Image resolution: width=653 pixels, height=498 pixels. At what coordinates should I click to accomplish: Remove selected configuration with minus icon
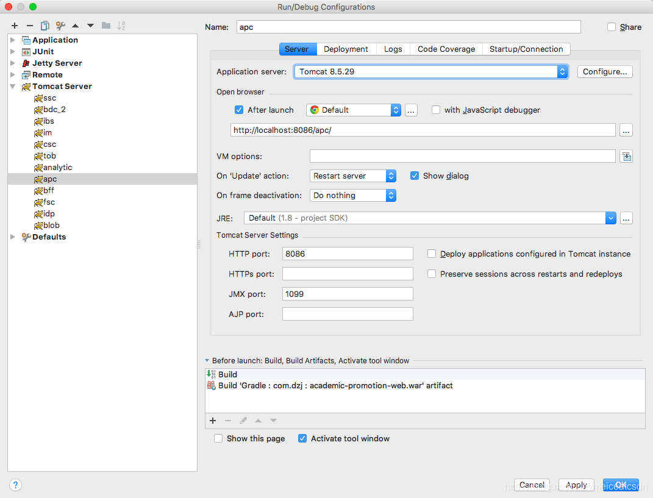tap(29, 26)
